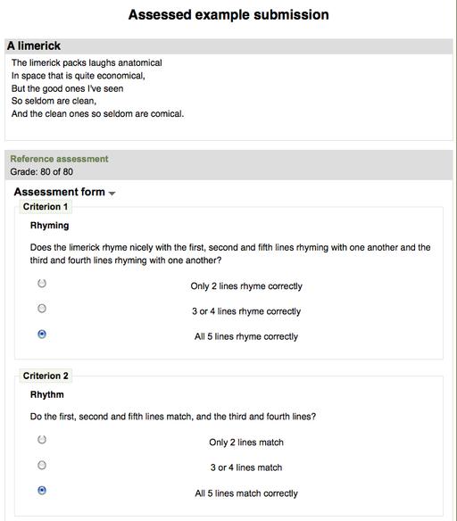Click the 'Assessment form' heading text
Viewport: 457px width, 521px height.
click(x=60, y=192)
